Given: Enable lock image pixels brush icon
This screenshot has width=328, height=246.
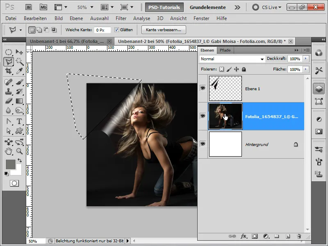Looking at the screenshot, I should 229,69.
